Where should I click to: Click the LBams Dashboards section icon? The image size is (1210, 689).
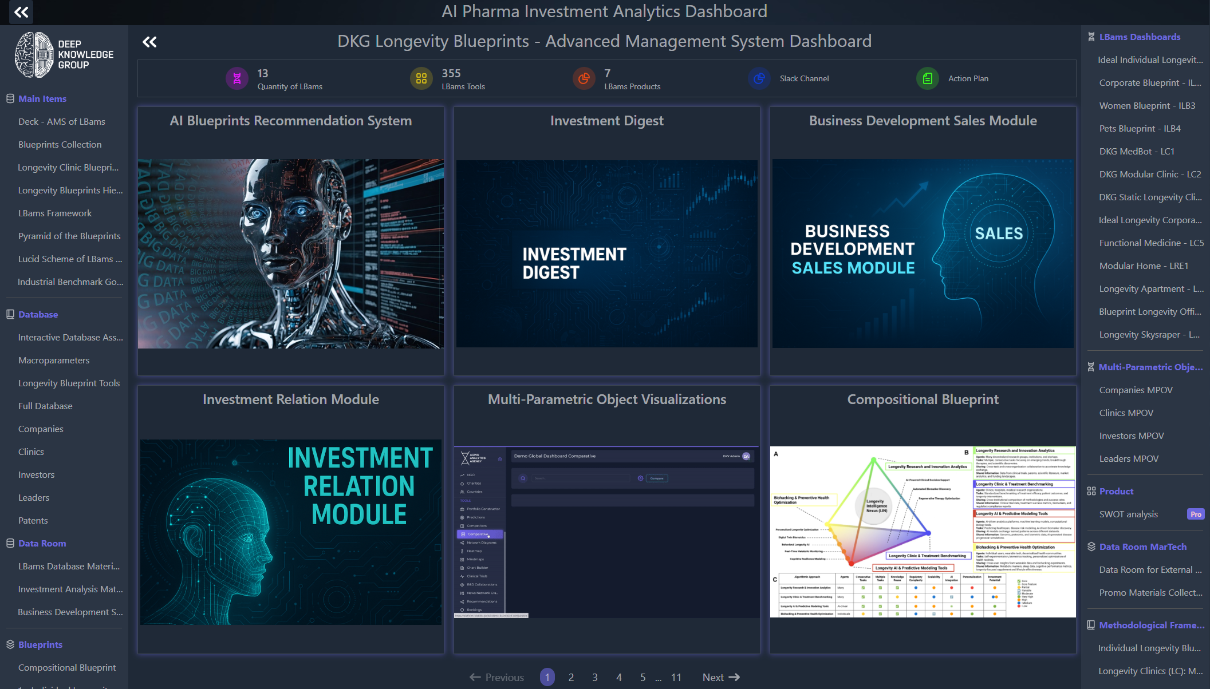(1091, 37)
